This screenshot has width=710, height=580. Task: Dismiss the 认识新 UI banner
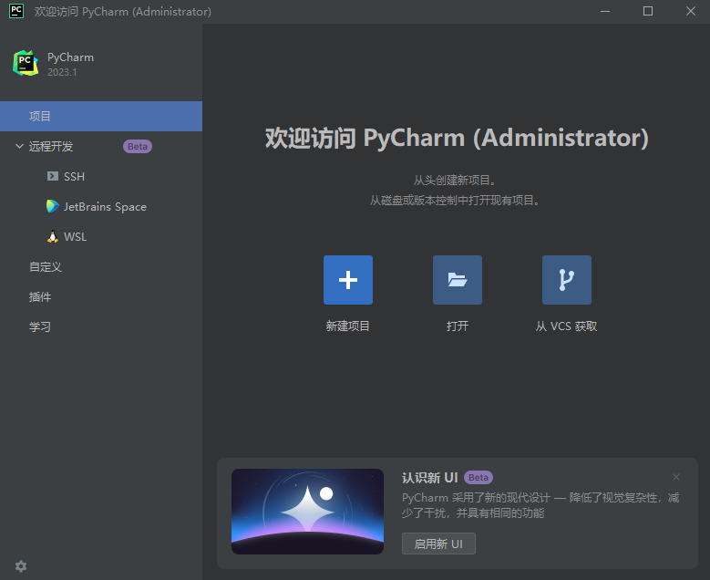click(x=676, y=477)
